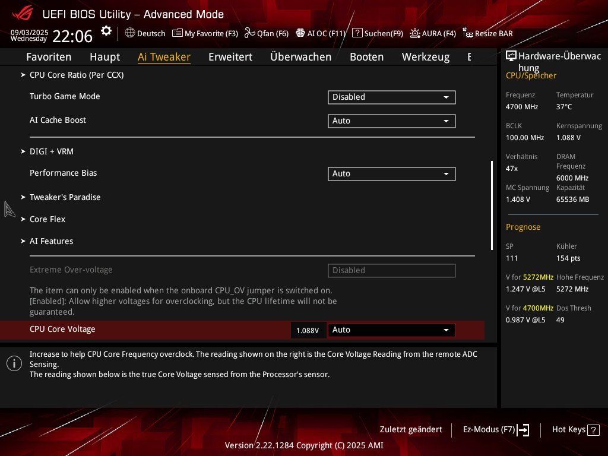Open Zuletzt geändert list
This screenshot has height=456, width=608.
(411, 430)
